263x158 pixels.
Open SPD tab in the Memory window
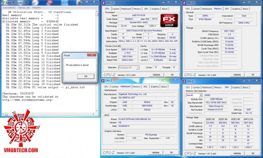pyautogui.click(x=227, y=9)
